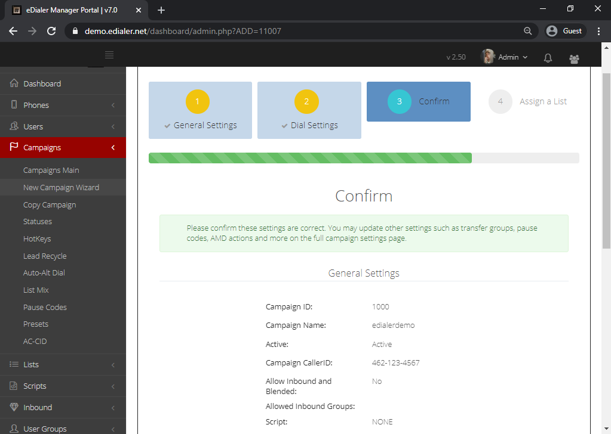Click the User Groups person icon
611x434 pixels.
coord(14,429)
